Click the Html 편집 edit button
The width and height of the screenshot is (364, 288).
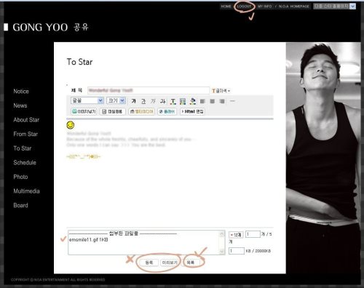tap(192, 111)
